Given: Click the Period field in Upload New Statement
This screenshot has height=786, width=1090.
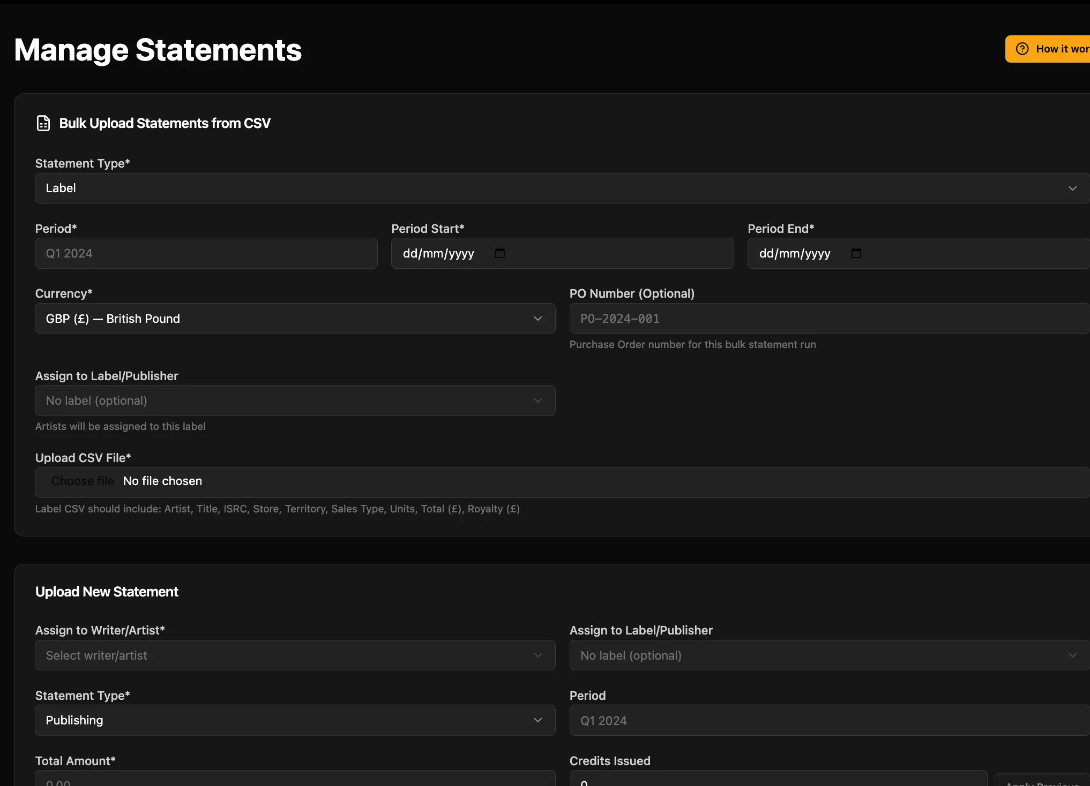Looking at the screenshot, I should 830,720.
